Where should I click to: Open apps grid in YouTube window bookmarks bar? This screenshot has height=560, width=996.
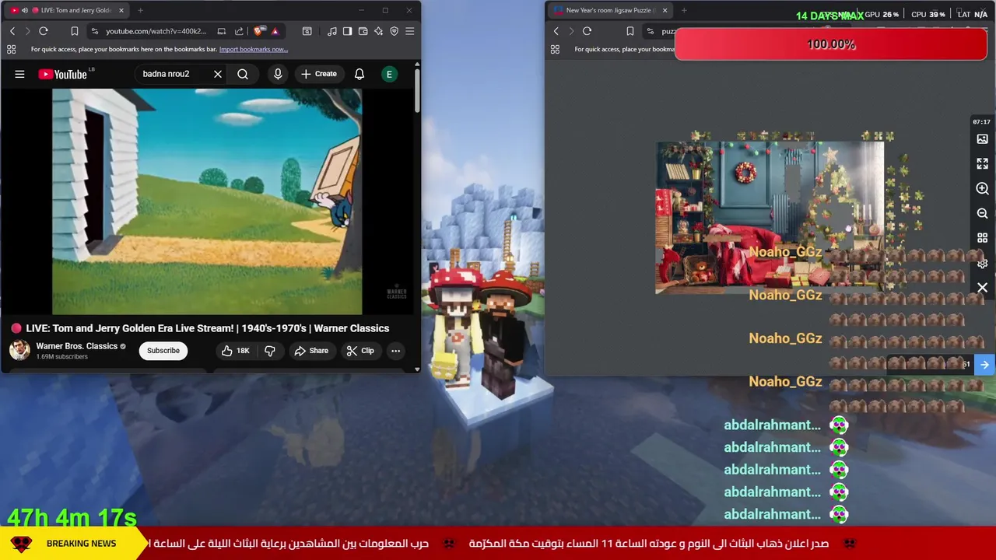[x=11, y=49]
